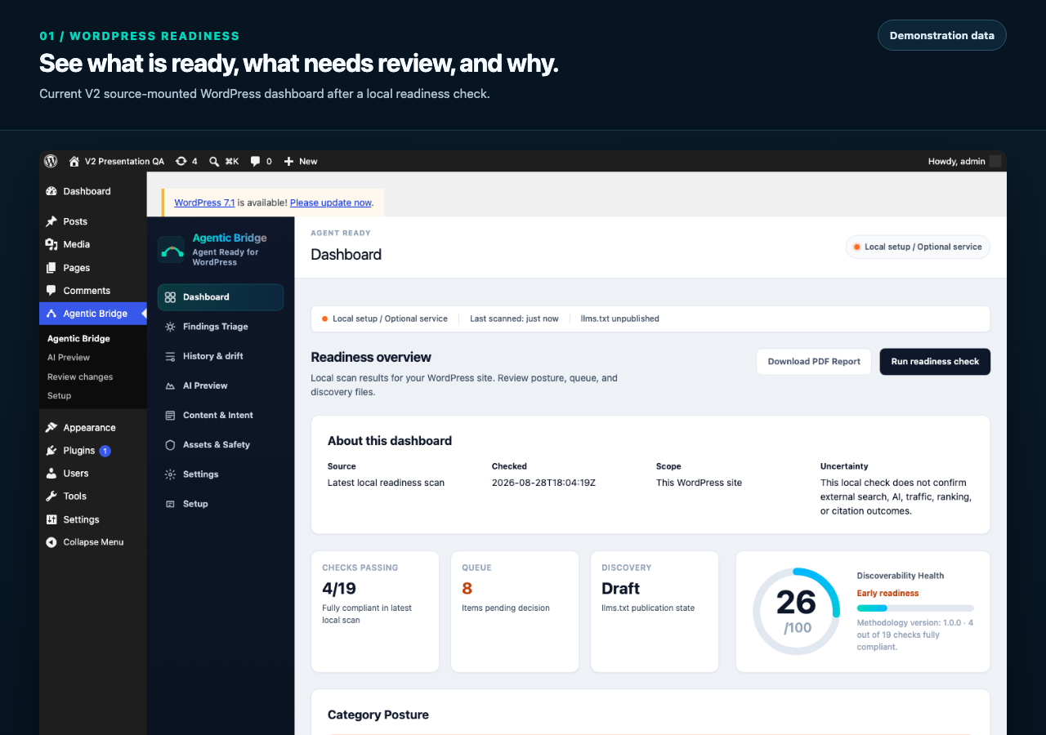Click the Posts pushpin icon
The width and height of the screenshot is (1046, 735).
coord(51,221)
